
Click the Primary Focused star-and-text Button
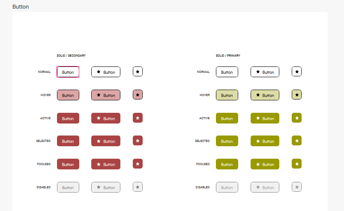265,164
